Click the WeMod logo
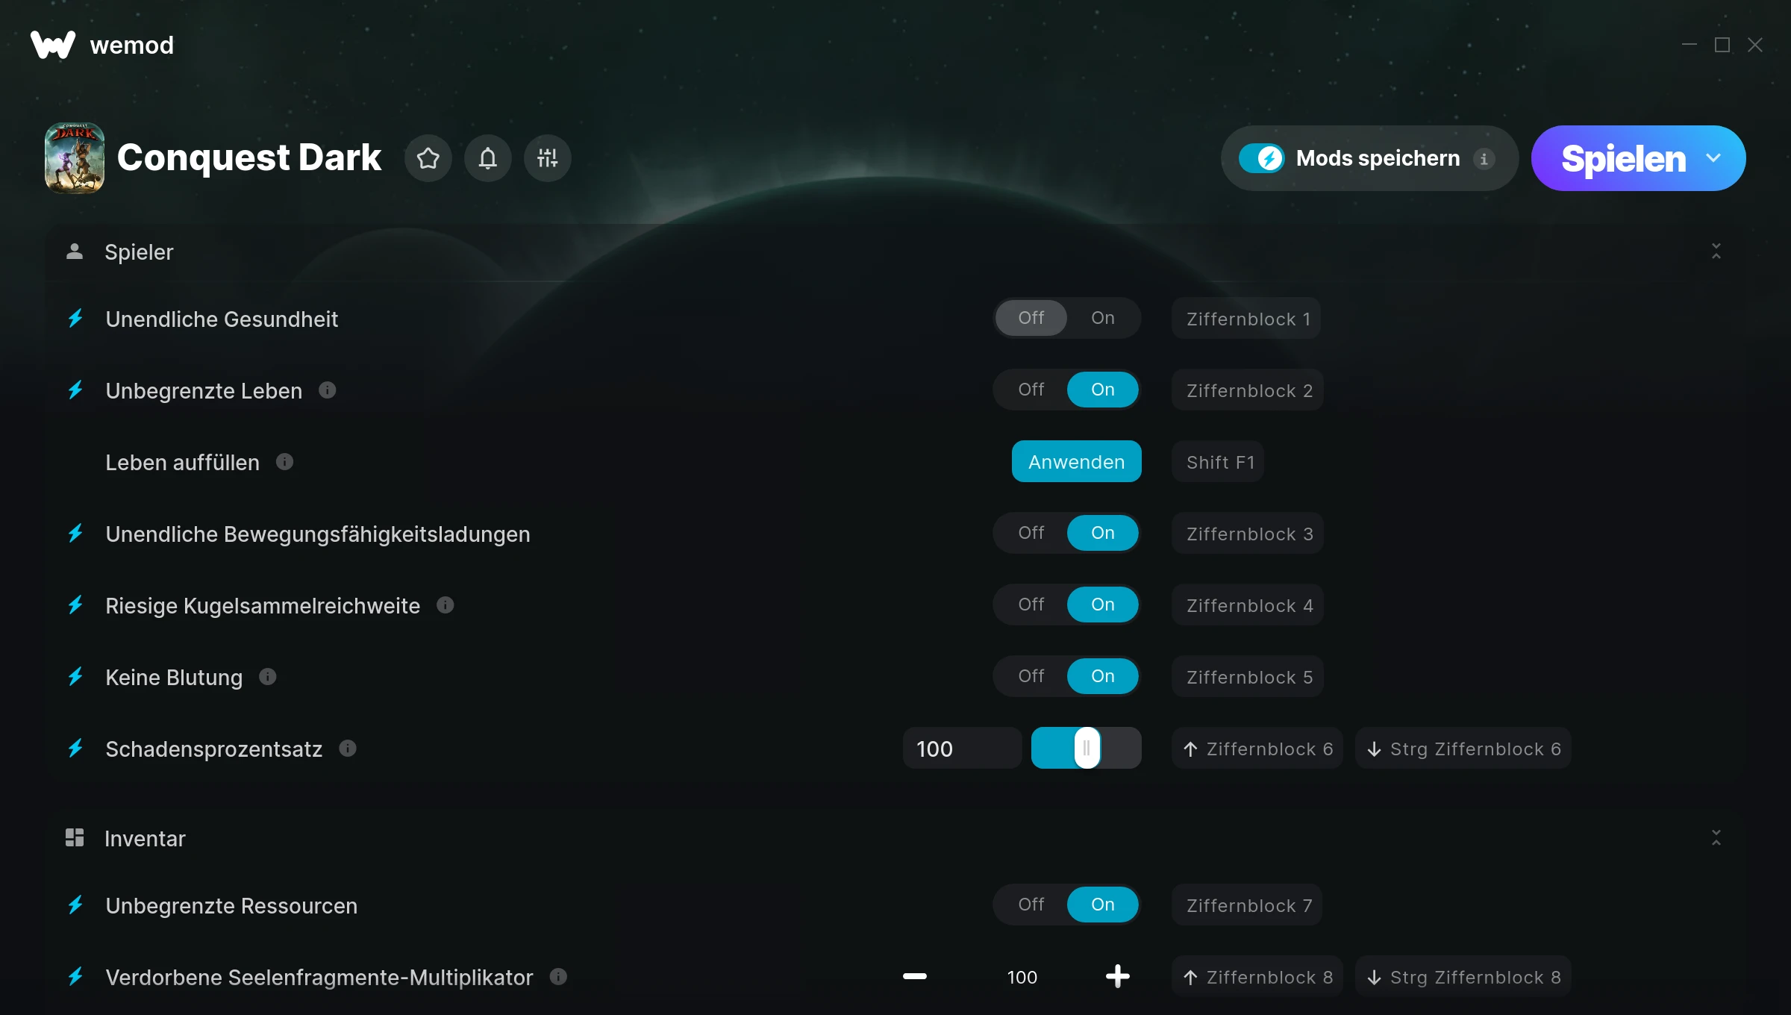Screen dimensions: 1791x1015 [53, 45]
